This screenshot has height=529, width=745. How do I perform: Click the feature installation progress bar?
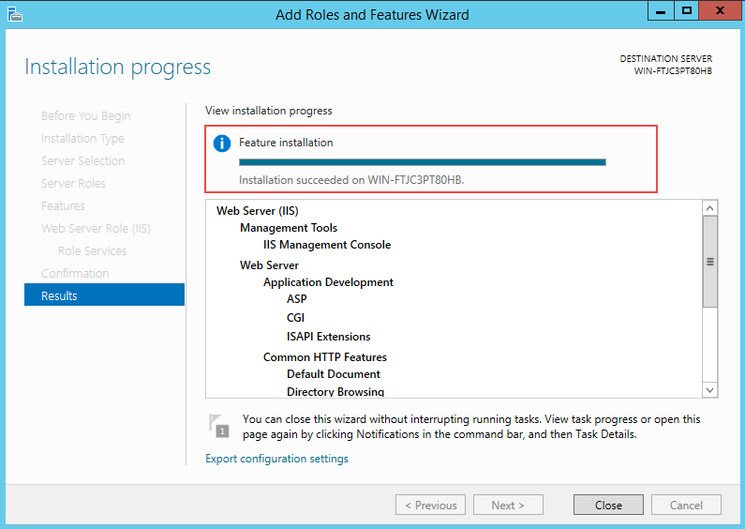point(422,162)
